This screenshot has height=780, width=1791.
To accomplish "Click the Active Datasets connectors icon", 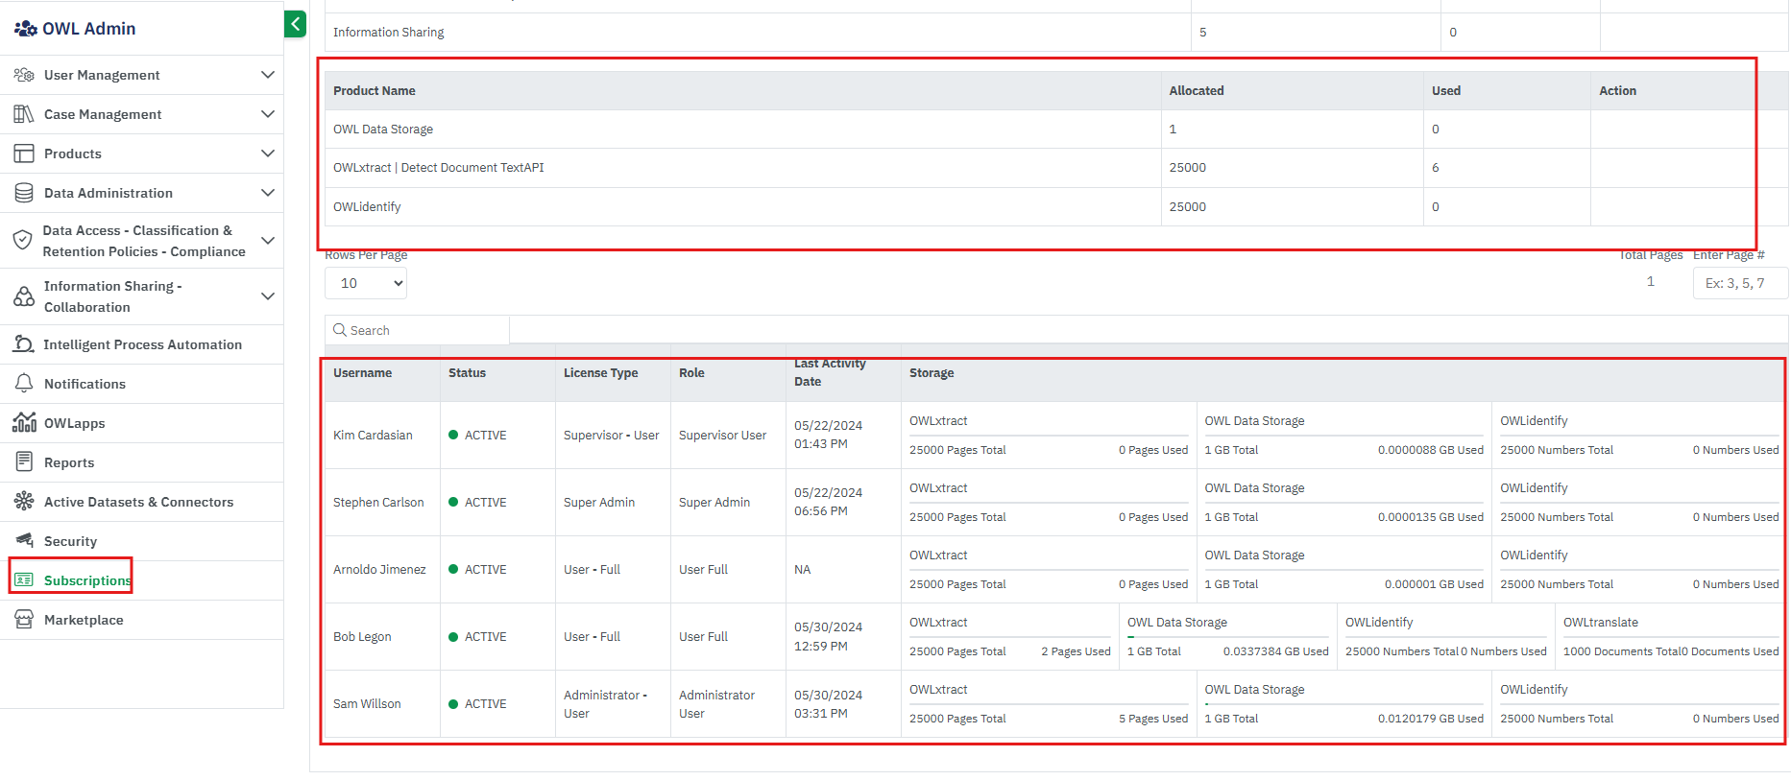I will click(24, 502).
